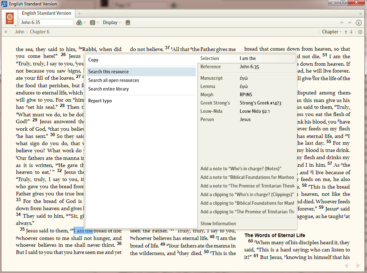Turn to the next page arrow
Viewport: 367px width, 273px height.
coord(358,265)
